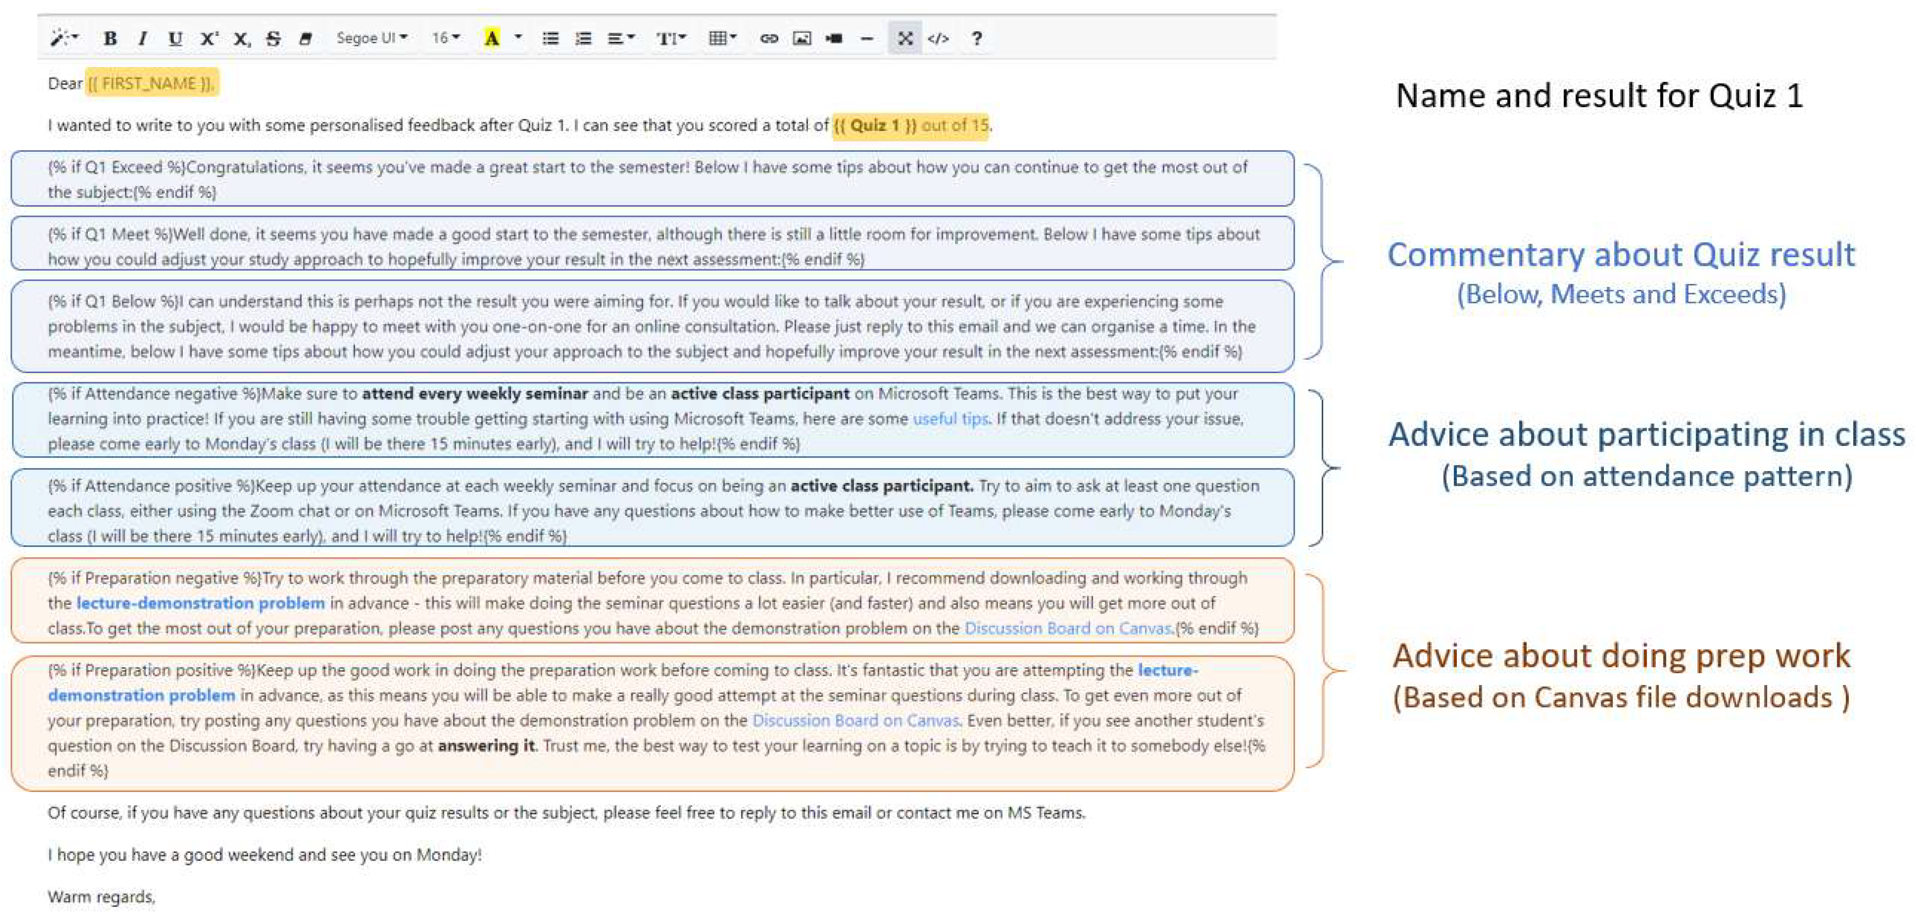Viewport: 1916px width, 913px height.
Task: Apply superscript formatting
Action: pos(208,38)
